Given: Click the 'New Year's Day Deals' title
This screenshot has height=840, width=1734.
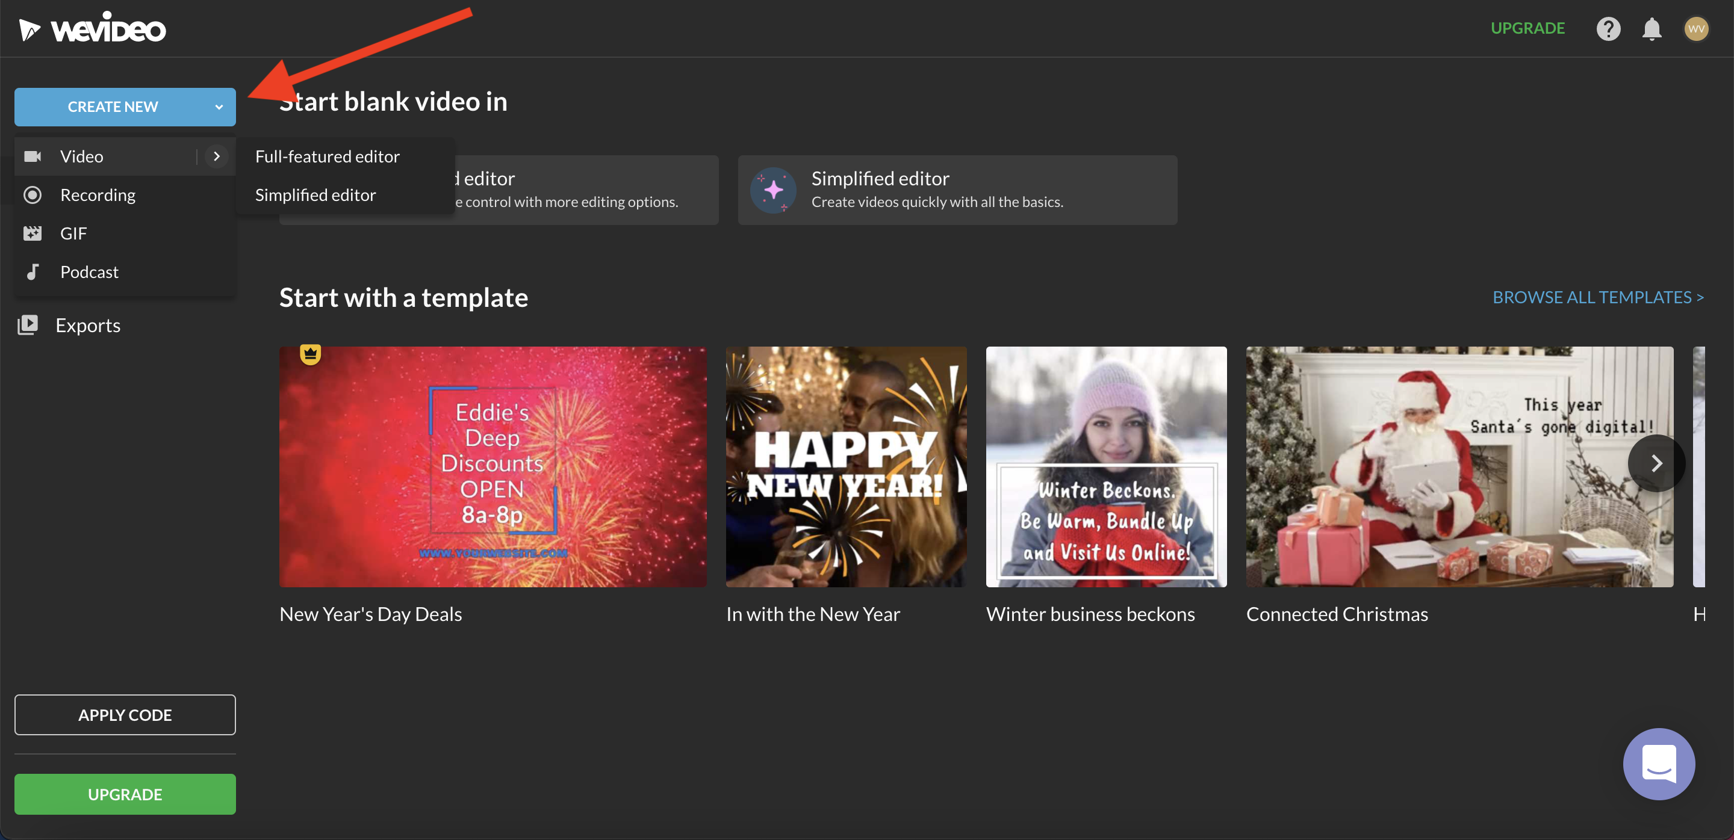Looking at the screenshot, I should [x=371, y=614].
